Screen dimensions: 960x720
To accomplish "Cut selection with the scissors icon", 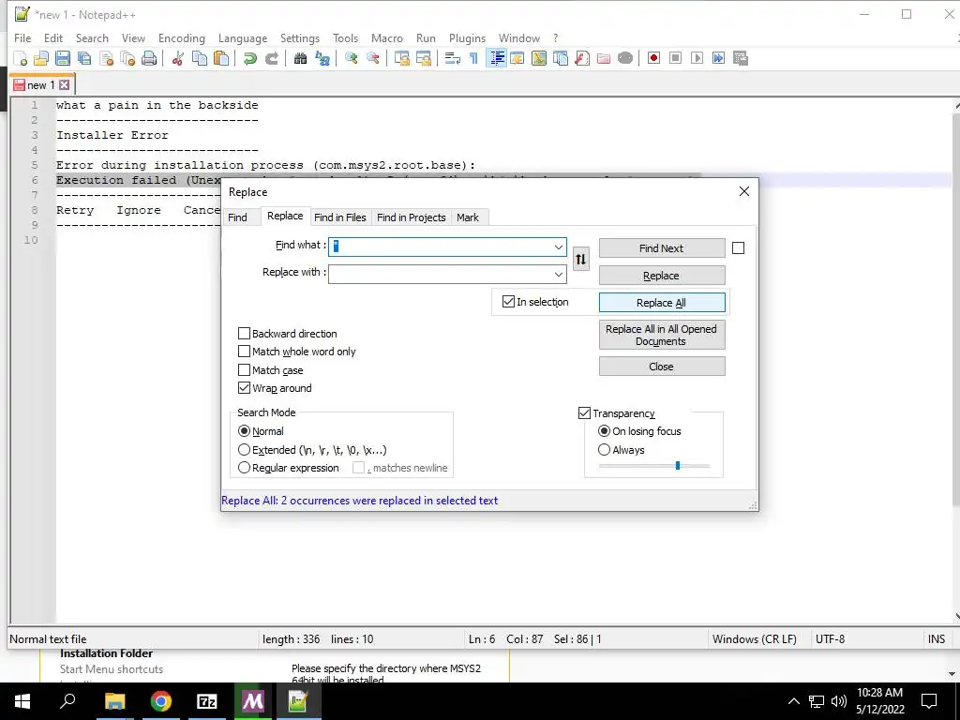I will (x=177, y=58).
